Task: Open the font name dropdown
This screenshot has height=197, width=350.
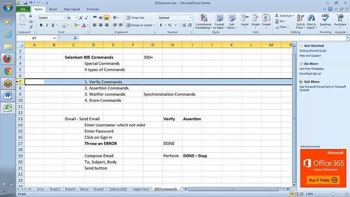Action: [65, 18]
